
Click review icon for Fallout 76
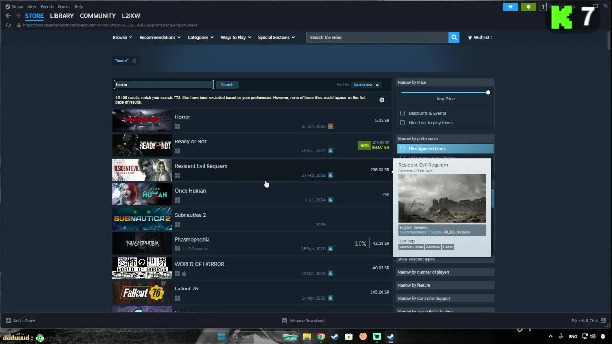[330, 298]
